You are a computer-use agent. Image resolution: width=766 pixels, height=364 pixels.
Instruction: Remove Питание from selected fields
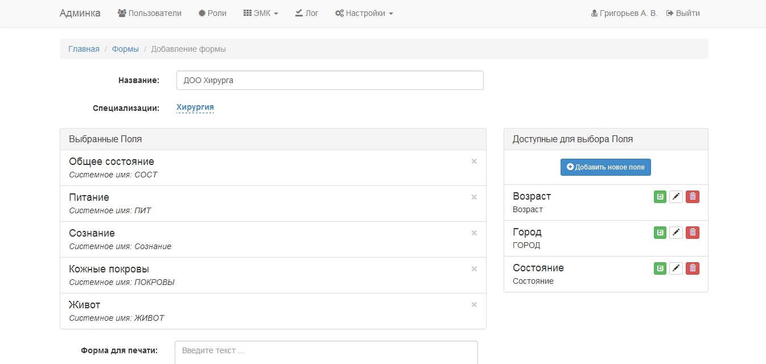click(x=474, y=197)
